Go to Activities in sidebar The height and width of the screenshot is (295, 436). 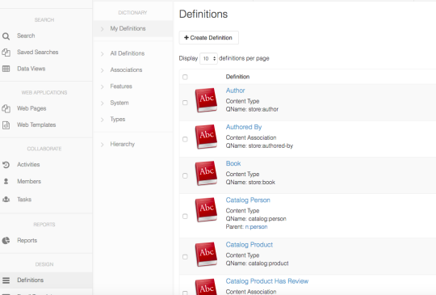coord(28,165)
